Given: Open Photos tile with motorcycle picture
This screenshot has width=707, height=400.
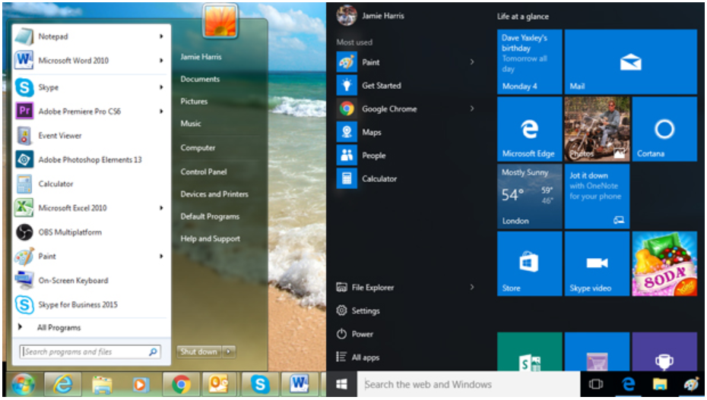Looking at the screenshot, I should tap(597, 129).
